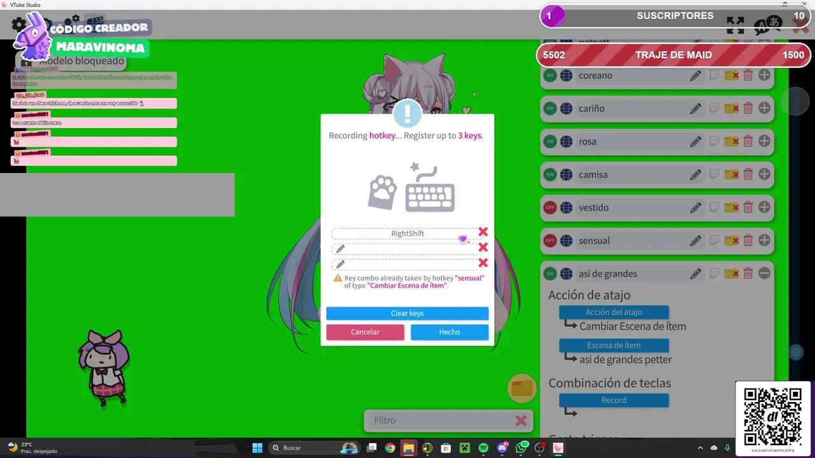Click the pencil icon on camisa row
815x458 pixels.
[695, 175]
